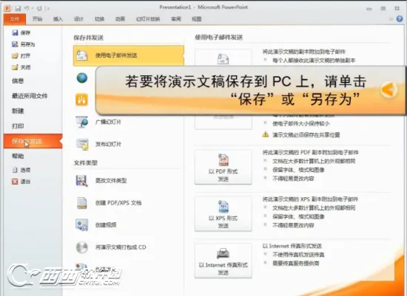Click 关闭 in the backstage menu
This screenshot has width=407, height=296.
21,67
